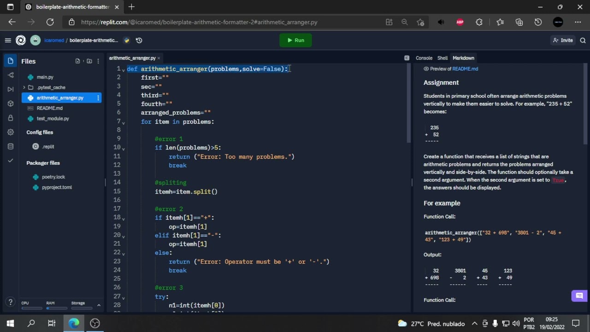This screenshot has height=332, width=590.
Task: Click the code editor vertical scrollbar
Action: point(408,104)
